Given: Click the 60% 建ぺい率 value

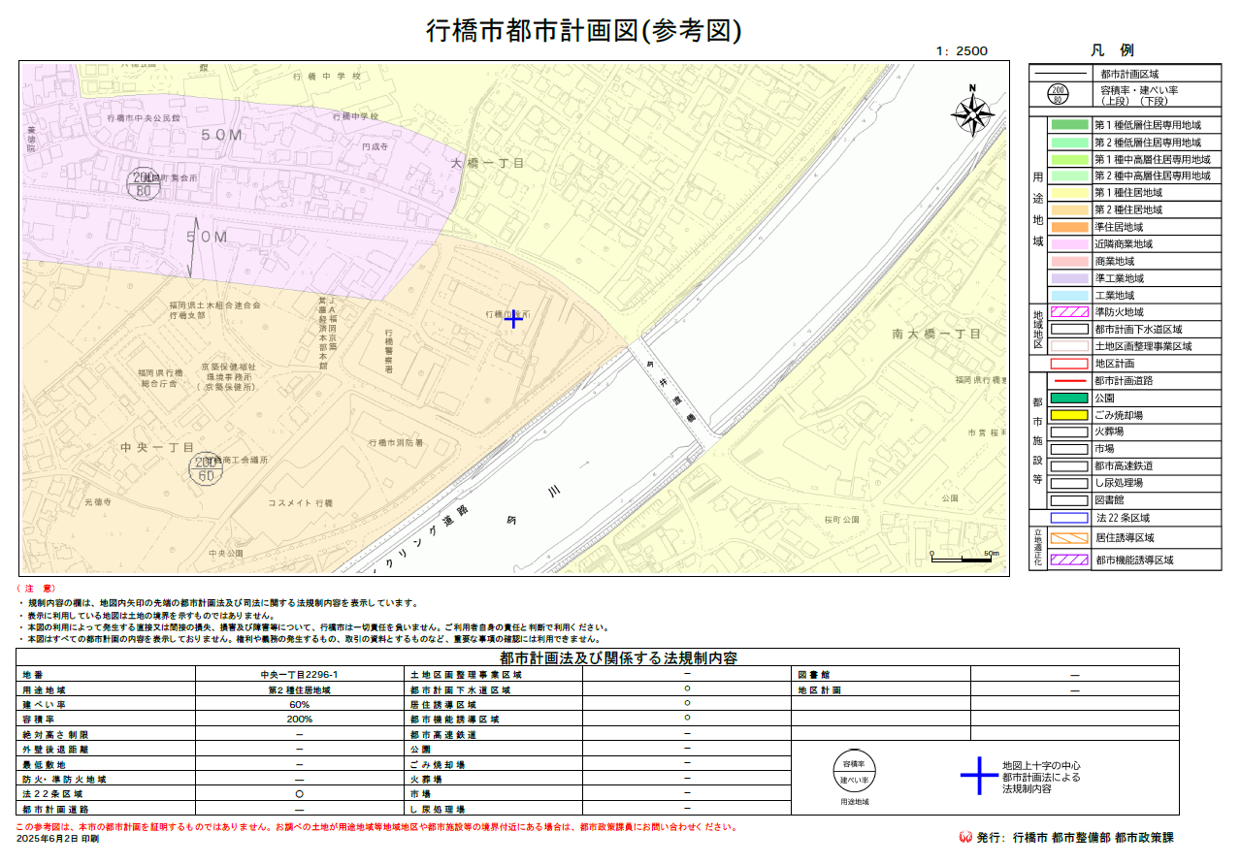Looking at the screenshot, I should (299, 705).
